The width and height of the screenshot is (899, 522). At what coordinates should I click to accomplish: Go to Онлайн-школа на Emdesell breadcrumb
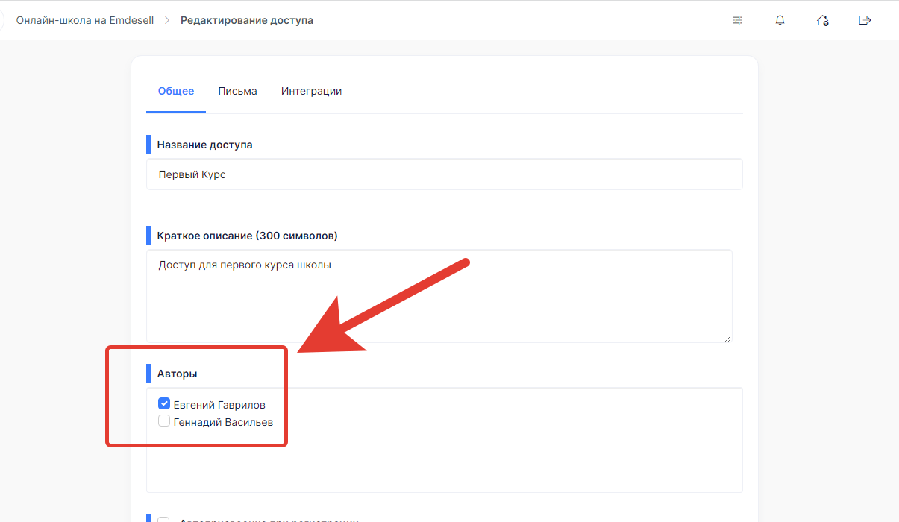click(x=85, y=21)
